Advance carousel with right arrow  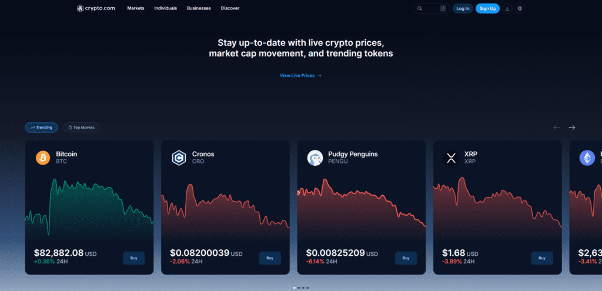coord(572,128)
